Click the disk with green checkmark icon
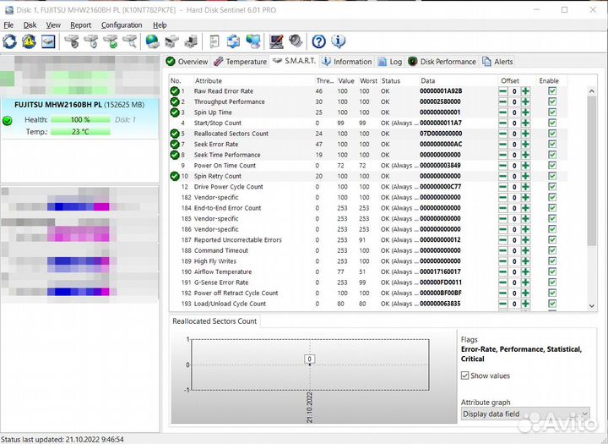This screenshot has width=608, height=444. click(x=111, y=41)
